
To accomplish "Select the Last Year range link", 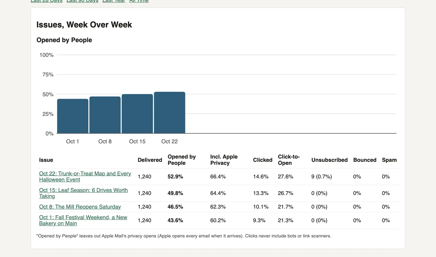I will [114, 1].
